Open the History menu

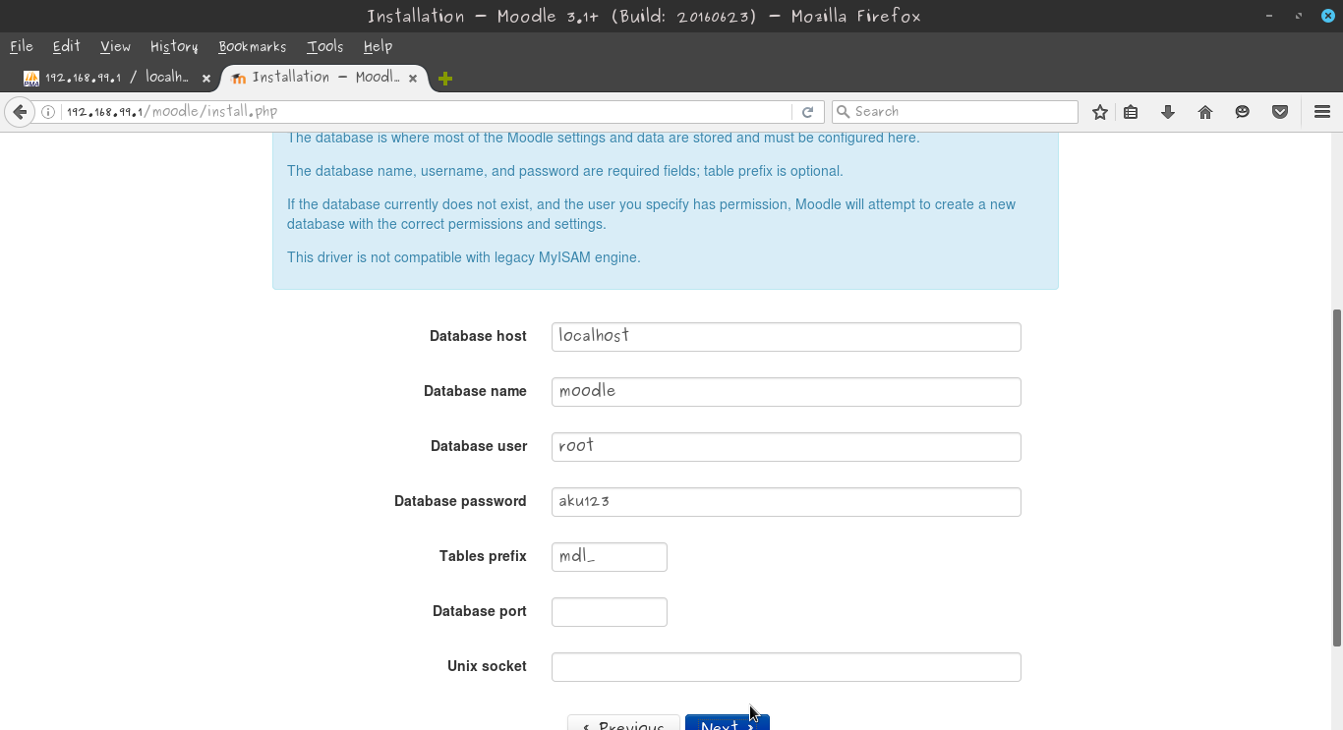(x=174, y=46)
